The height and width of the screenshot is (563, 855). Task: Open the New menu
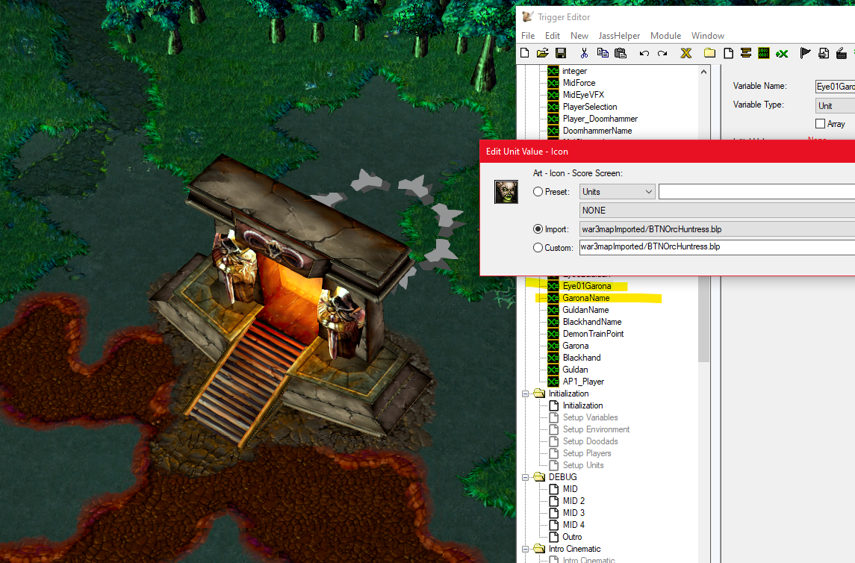579,35
